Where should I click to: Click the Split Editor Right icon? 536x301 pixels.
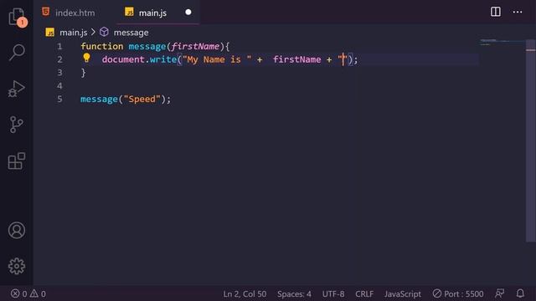pos(495,12)
